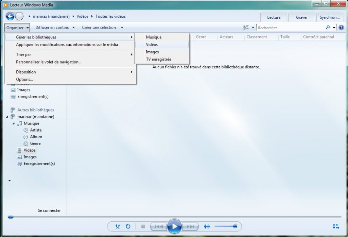Click the search magnifier icon
The width and height of the screenshot is (348, 237).
click(328, 28)
